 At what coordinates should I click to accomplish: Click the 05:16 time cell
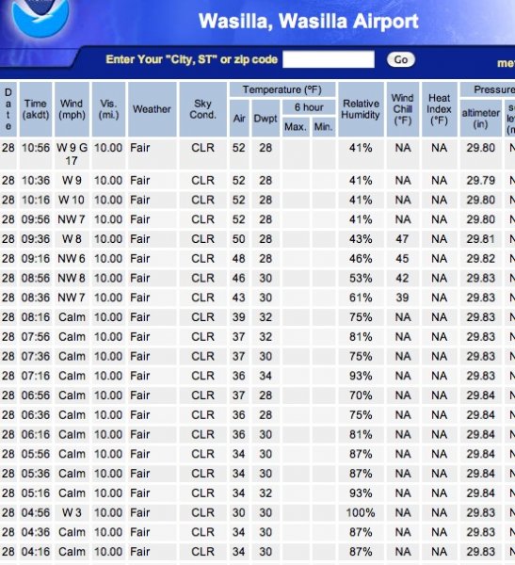click(36, 492)
